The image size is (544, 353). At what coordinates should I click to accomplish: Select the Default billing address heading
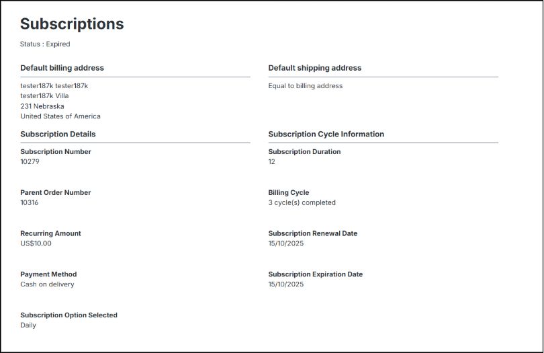pyautogui.click(x=62, y=68)
